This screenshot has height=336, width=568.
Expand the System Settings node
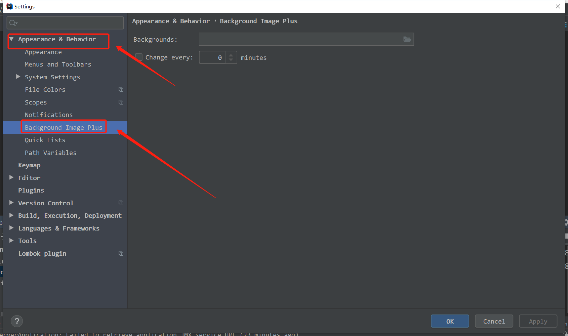click(x=18, y=77)
